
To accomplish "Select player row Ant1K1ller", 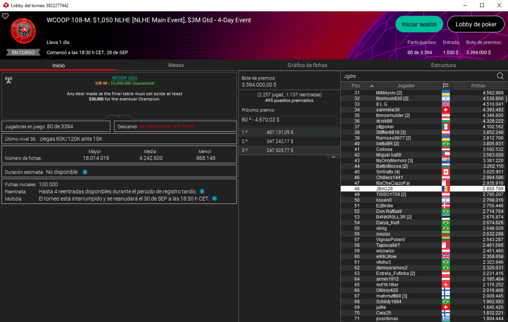I will [x=423, y=285].
